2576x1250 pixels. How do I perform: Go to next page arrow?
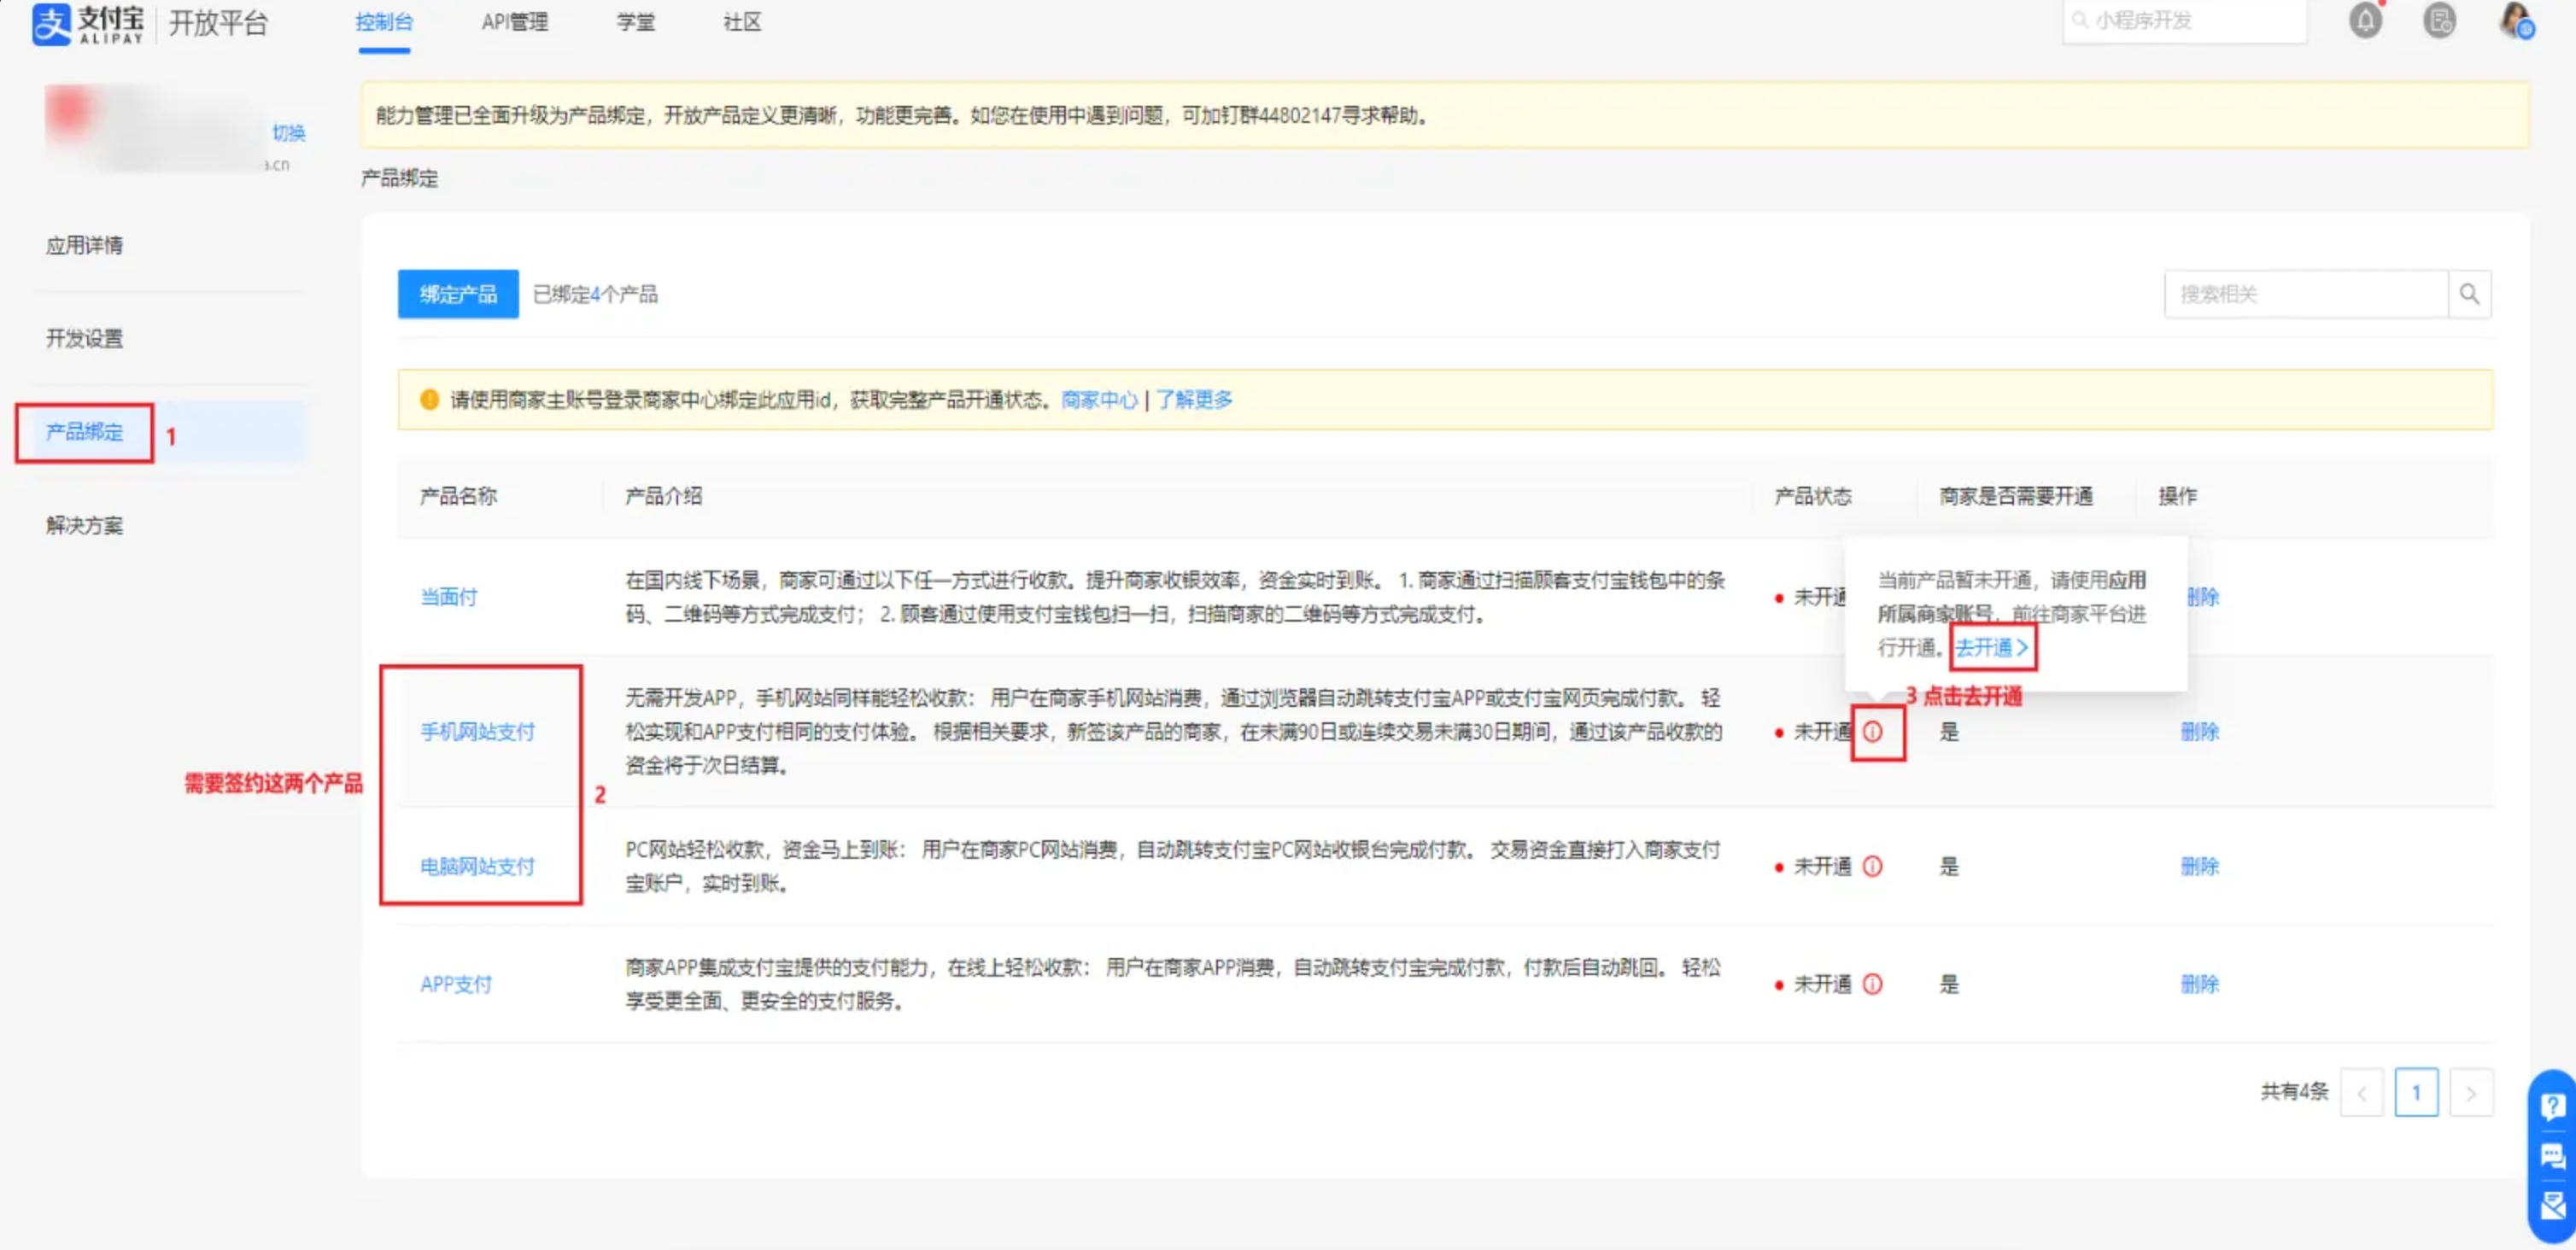2470,1093
